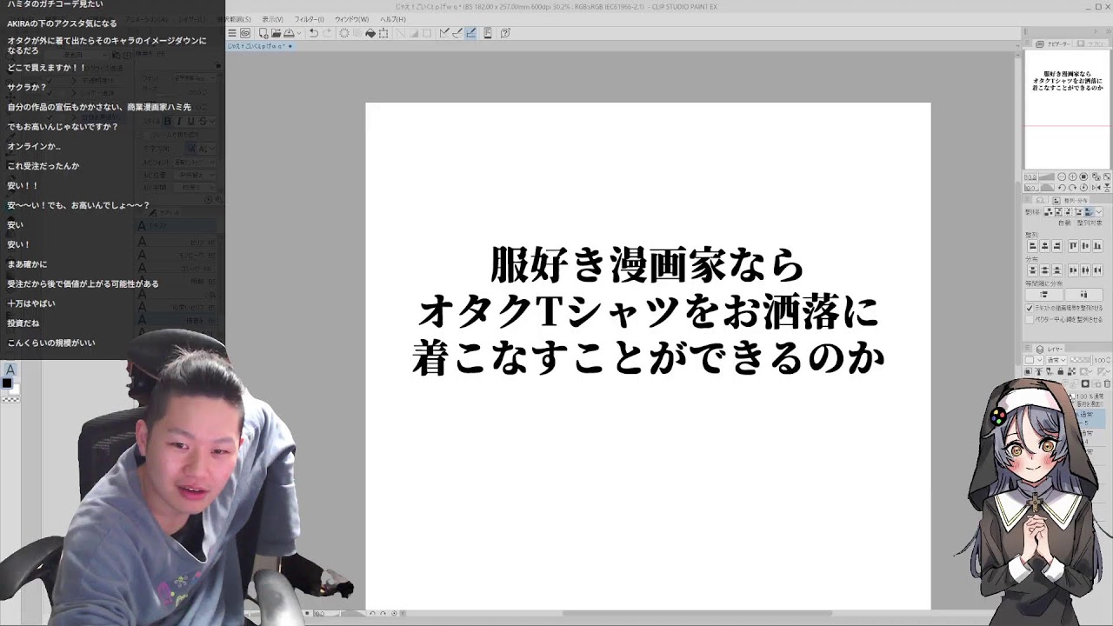Open the ヘルプ(H) menu
This screenshot has width=1113, height=626.
393,19
